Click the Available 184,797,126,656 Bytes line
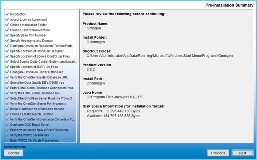257x160 pixels. [x=114, y=116]
